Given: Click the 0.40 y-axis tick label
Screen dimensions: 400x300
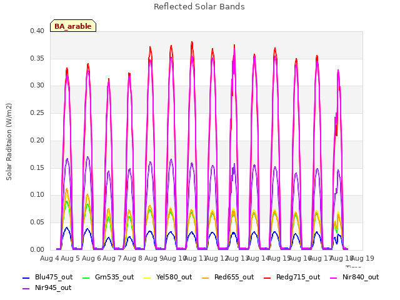Looking at the screenshot, I should 37,31.
